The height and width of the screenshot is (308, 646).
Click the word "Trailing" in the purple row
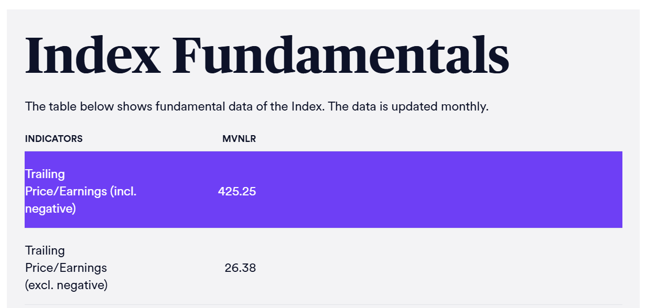tap(45, 174)
